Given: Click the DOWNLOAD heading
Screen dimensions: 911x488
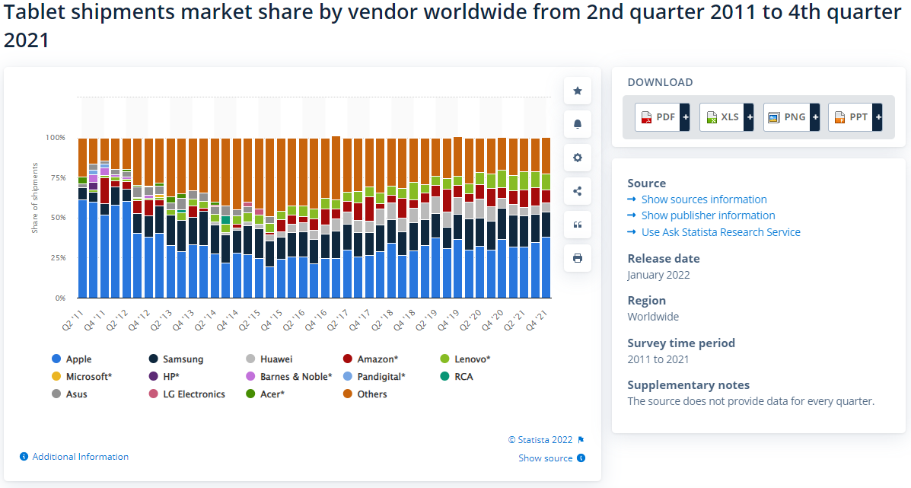Looking at the screenshot, I should [660, 82].
